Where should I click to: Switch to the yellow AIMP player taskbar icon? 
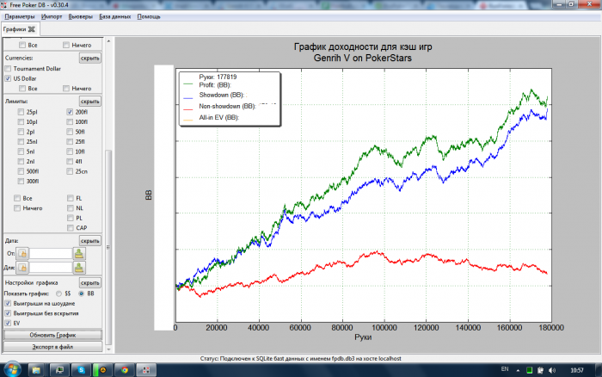click(103, 370)
